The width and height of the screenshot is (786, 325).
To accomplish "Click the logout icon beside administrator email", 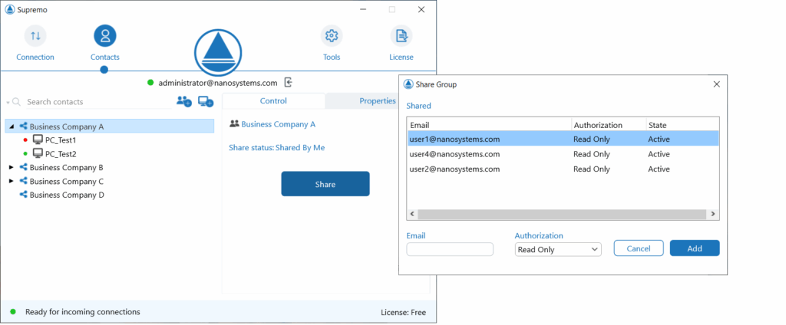I will click(x=289, y=82).
